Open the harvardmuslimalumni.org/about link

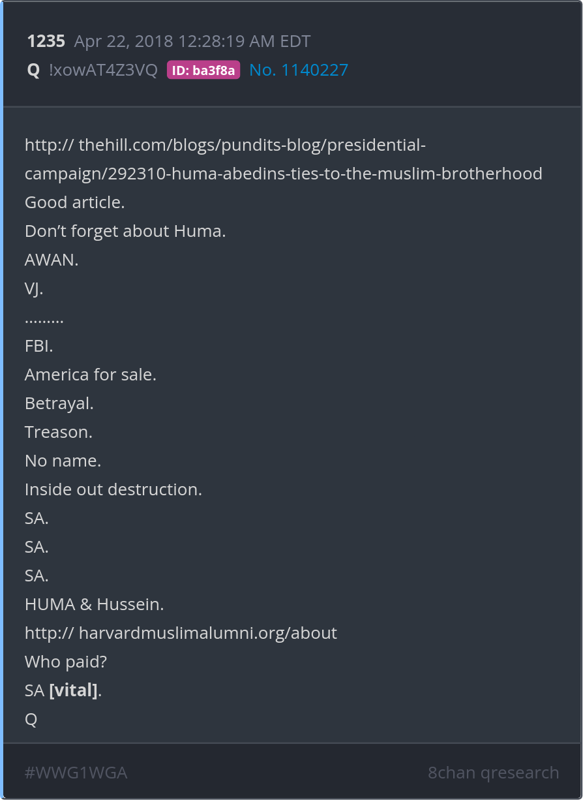pyautogui.click(x=181, y=633)
